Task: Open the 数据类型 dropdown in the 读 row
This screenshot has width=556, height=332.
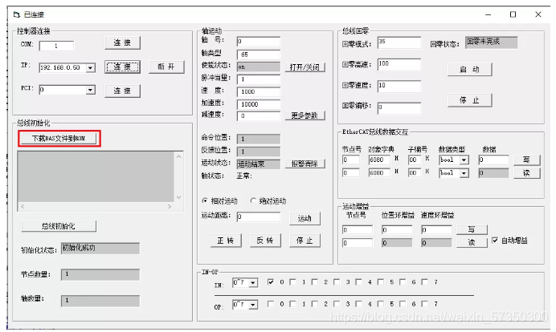Action: coord(464,173)
